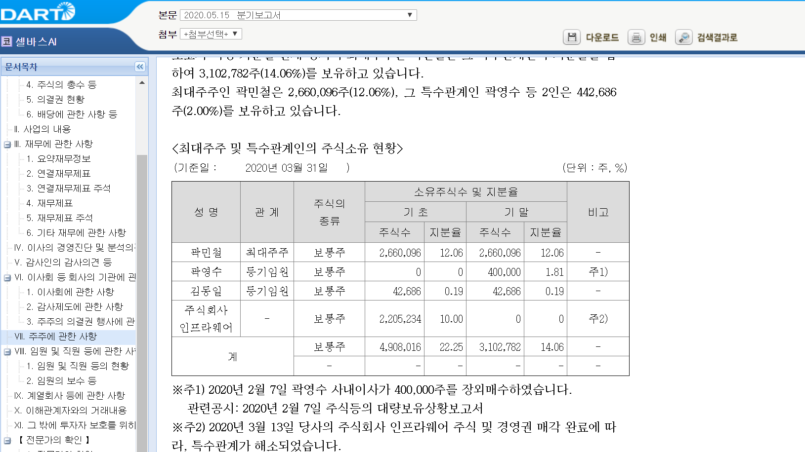Open XI. 그 밖에 투자자 보호를 위하여
The image size is (805, 452).
[x=75, y=425]
